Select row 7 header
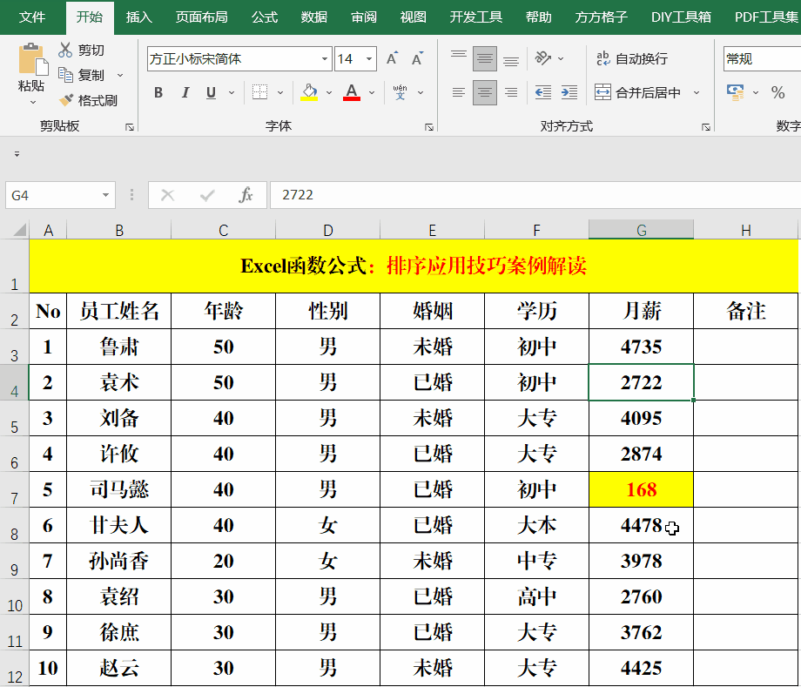This screenshot has width=801, height=687. click(x=14, y=489)
